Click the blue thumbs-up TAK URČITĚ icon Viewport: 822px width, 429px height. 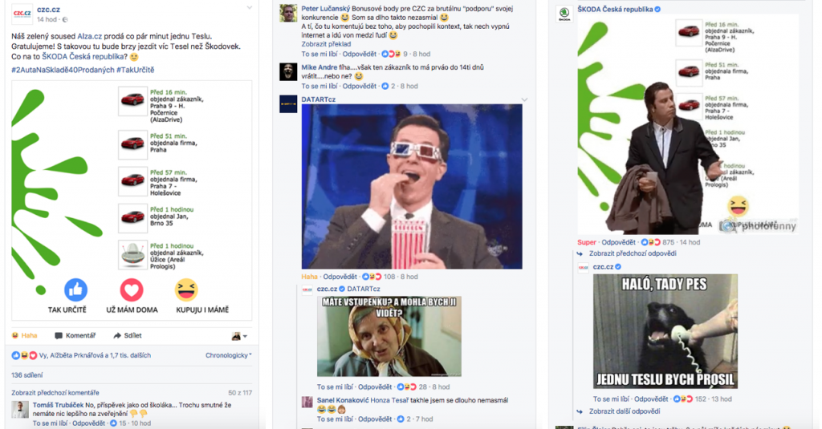tap(75, 289)
